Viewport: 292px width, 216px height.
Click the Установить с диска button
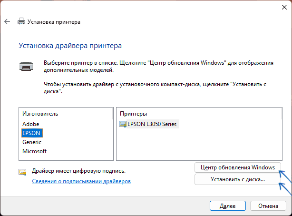click(x=237, y=180)
